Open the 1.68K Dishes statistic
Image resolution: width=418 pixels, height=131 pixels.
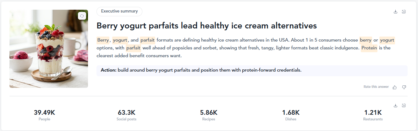(x=291, y=115)
